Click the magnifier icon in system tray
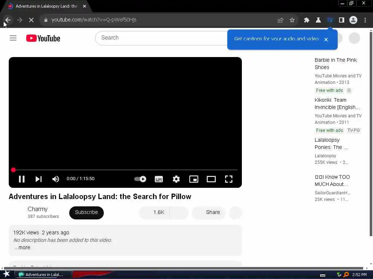The height and width of the screenshot is (279, 373). (x=346, y=275)
